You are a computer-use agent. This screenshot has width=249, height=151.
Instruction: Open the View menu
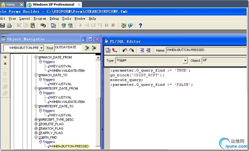point(12,19)
